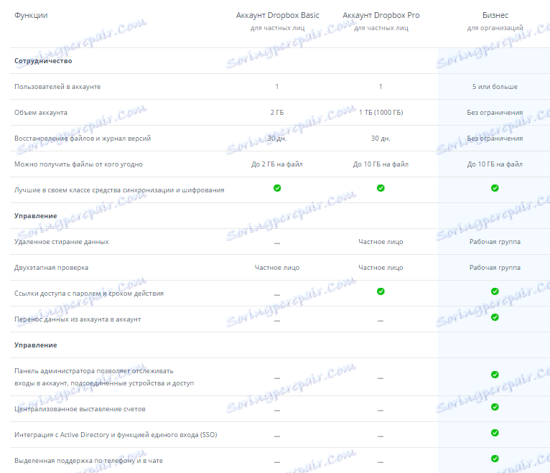550x473 pixels.
Task: Click 'Двухэтапная проверка' row label
Action: pos(51,268)
